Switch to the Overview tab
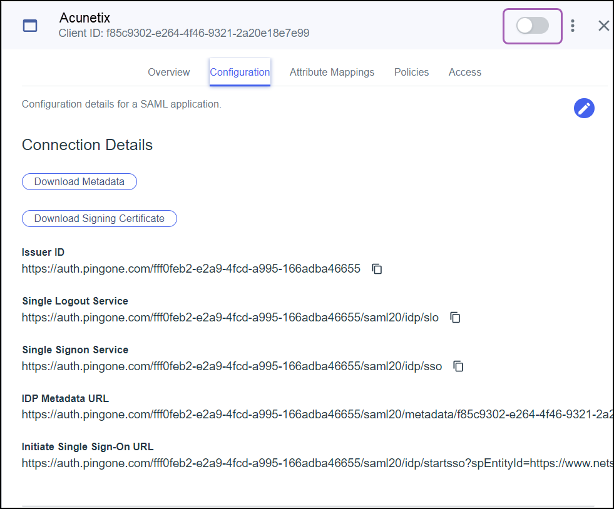 tap(169, 72)
